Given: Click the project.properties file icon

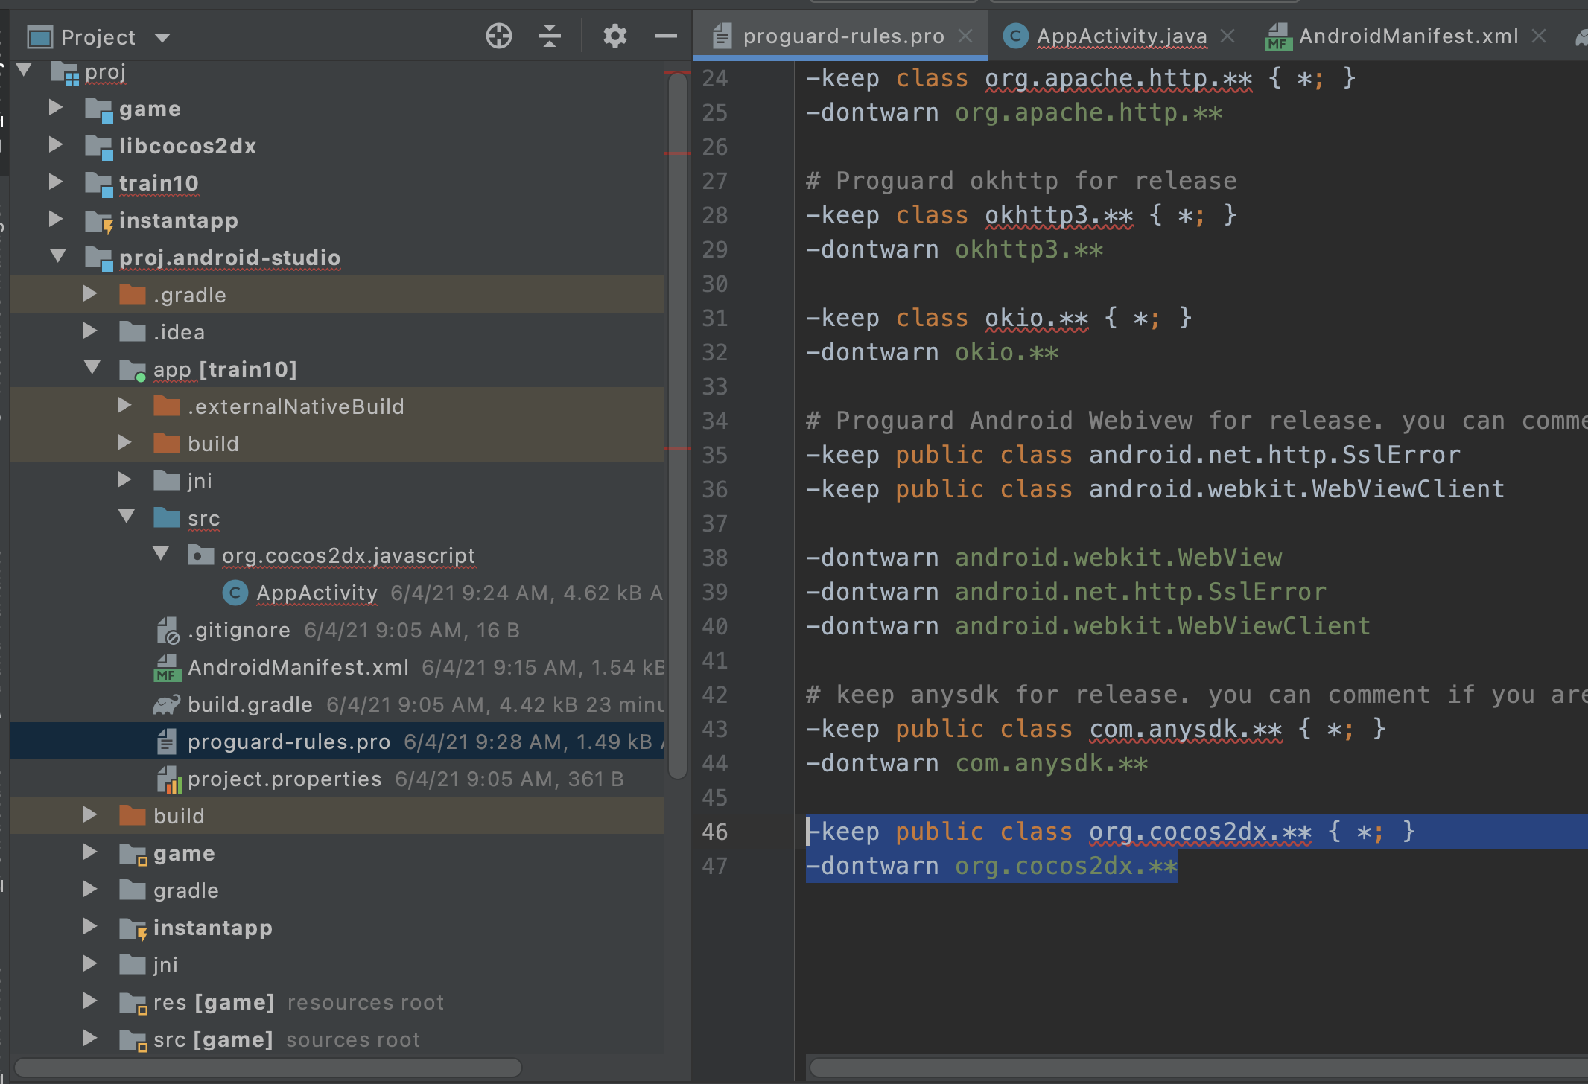Looking at the screenshot, I should click(x=168, y=779).
